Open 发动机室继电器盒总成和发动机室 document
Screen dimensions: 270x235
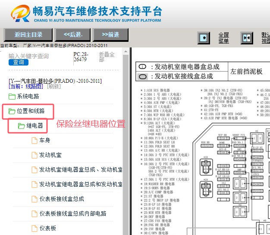coord(81,184)
